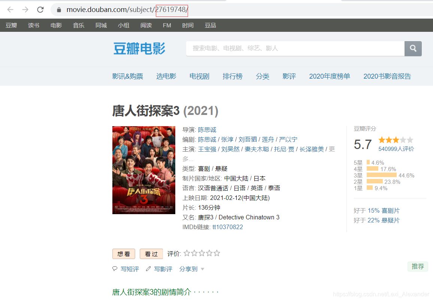
Task: Open 同城 in top bar
Action: point(101,25)
